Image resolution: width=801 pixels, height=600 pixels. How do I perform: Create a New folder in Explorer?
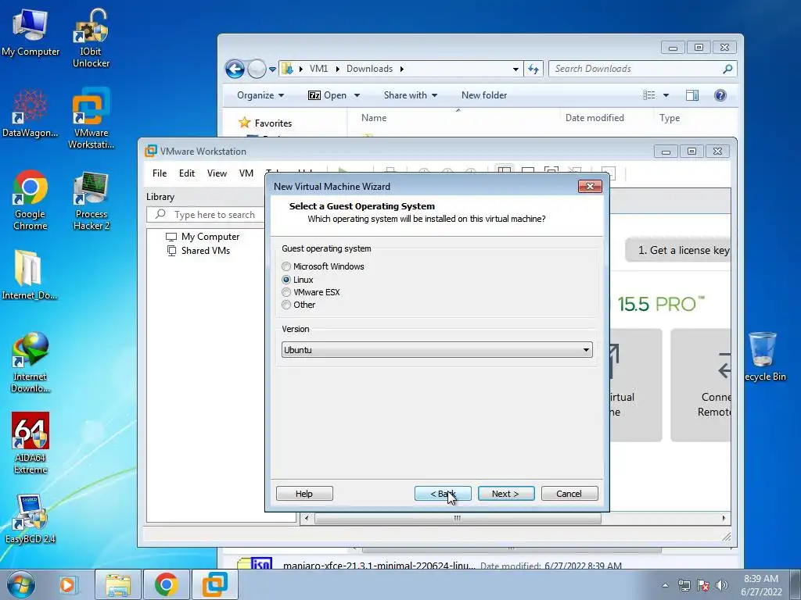(x=483, y=95)
